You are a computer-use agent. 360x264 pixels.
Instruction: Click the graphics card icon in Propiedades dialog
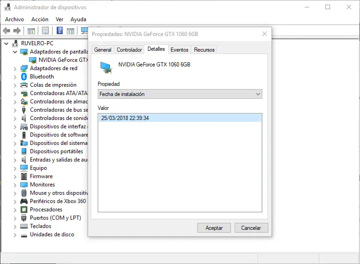(x=106, y=68)
